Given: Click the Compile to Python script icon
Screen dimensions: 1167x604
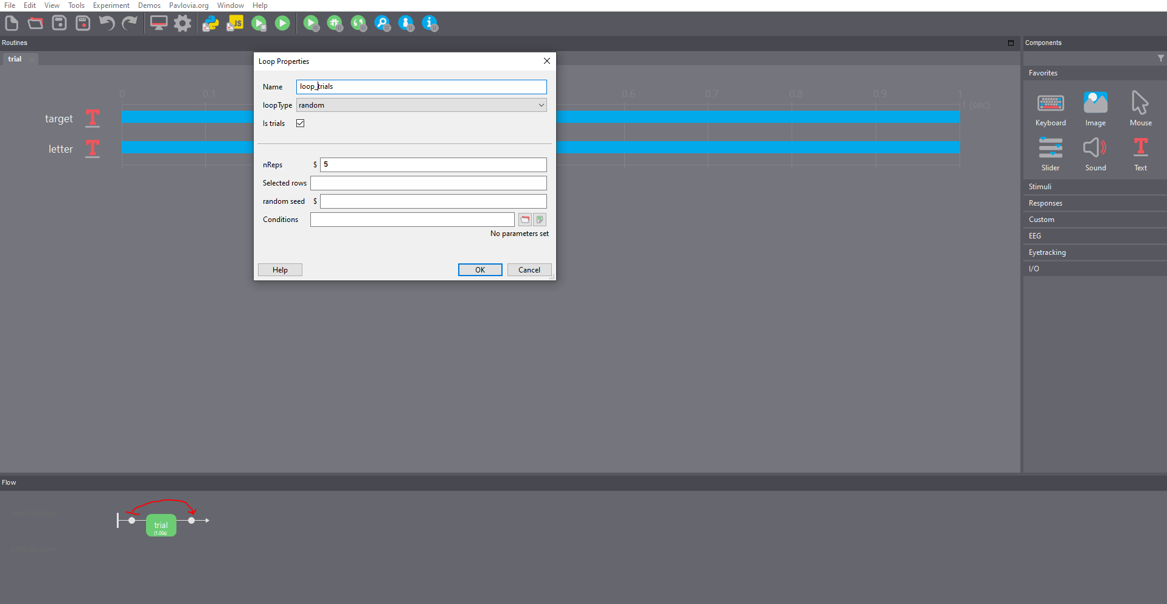Looking at the screenshot, I should [x=211, y=24].
